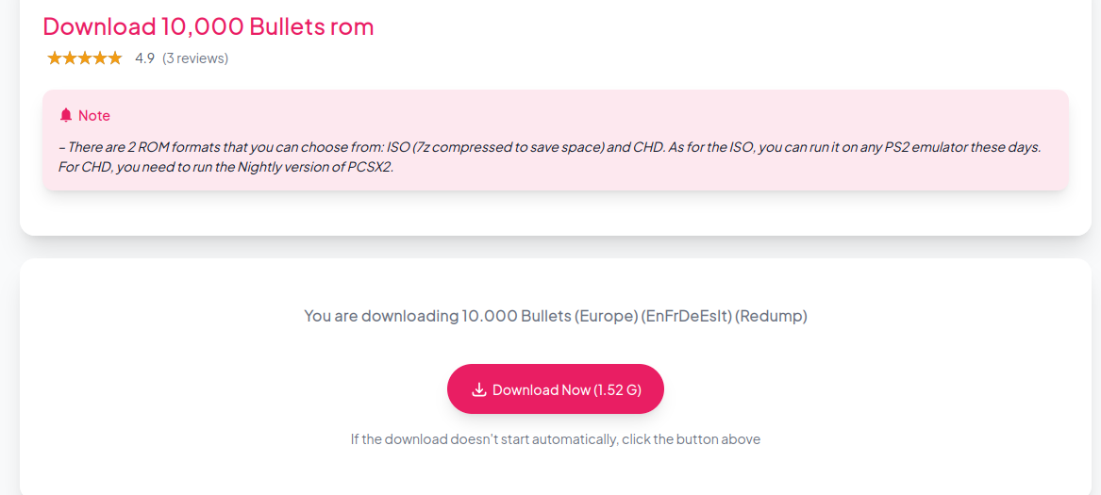The width and height of the screenshot is (1101, 495).
Task: Click the bell icon beside Note
Action: point(66,115)
